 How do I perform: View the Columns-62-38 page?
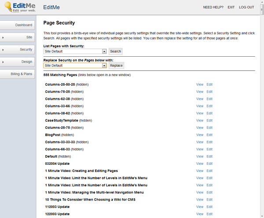pos(200,99)
